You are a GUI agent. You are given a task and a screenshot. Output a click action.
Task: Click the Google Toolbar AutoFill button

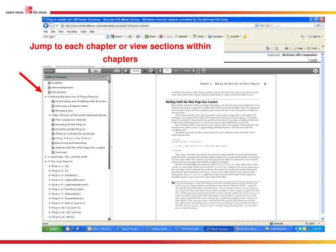234,37
